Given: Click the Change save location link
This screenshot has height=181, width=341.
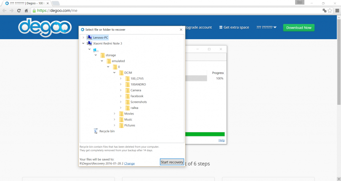Looking at the screenshot, I should (129, 163).
